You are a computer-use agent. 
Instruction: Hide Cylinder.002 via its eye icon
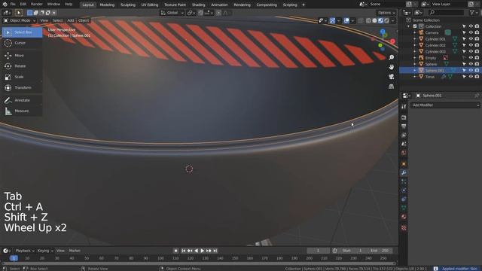coord(471,45)
